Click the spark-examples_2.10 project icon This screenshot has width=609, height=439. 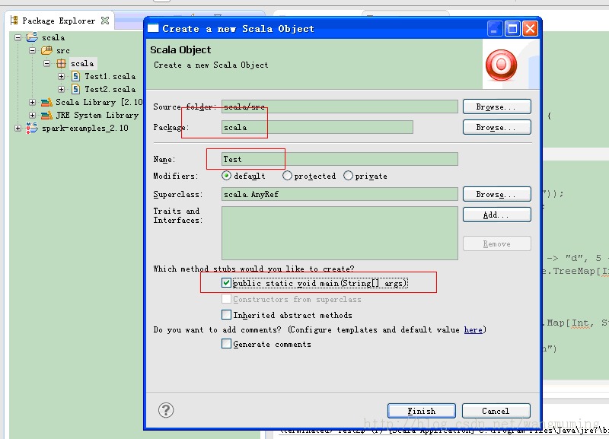(x=32, y=128)
